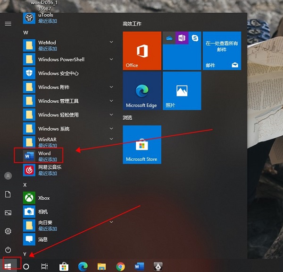Open Windows 安全中心 shield app
Screen dimensions: 283x272
(x=68, y=73)
